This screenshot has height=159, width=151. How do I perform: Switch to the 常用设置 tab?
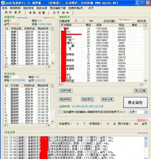coord(37,13)
